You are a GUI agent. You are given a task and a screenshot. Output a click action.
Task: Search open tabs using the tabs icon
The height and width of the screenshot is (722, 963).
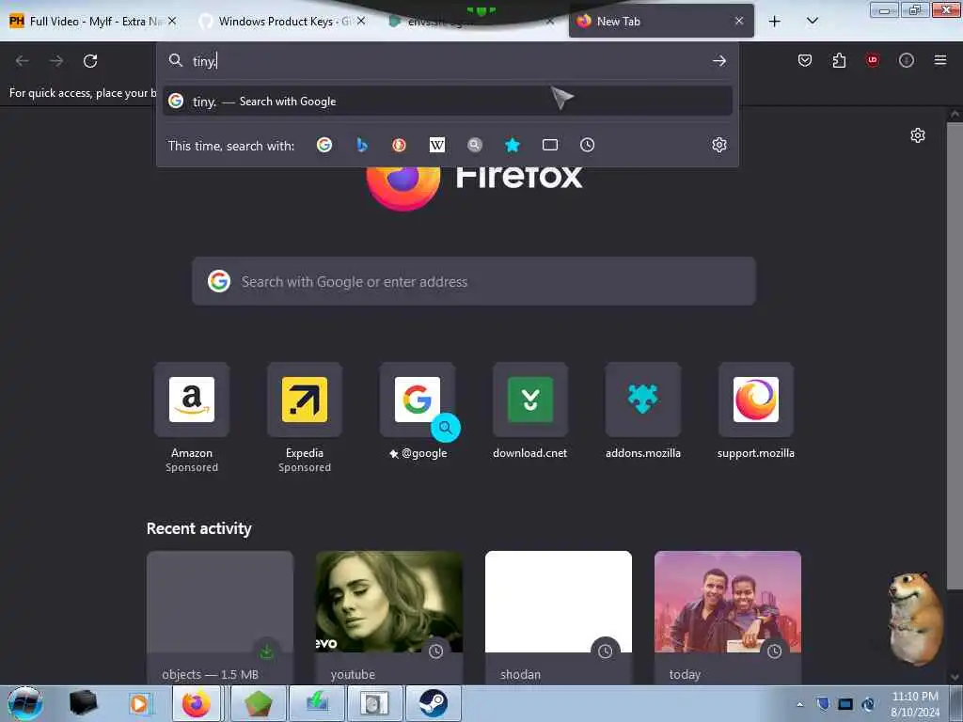point(549,145)
